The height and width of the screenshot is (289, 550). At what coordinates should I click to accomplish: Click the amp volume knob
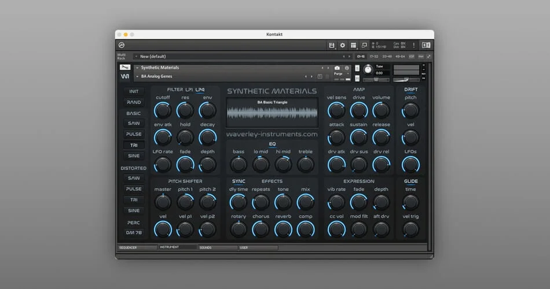click(381, 110)
